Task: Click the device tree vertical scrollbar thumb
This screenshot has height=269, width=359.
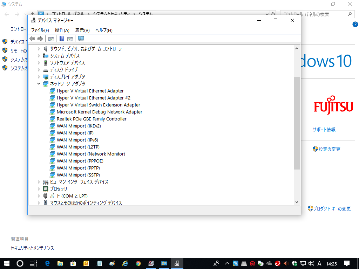Action: 297,123
